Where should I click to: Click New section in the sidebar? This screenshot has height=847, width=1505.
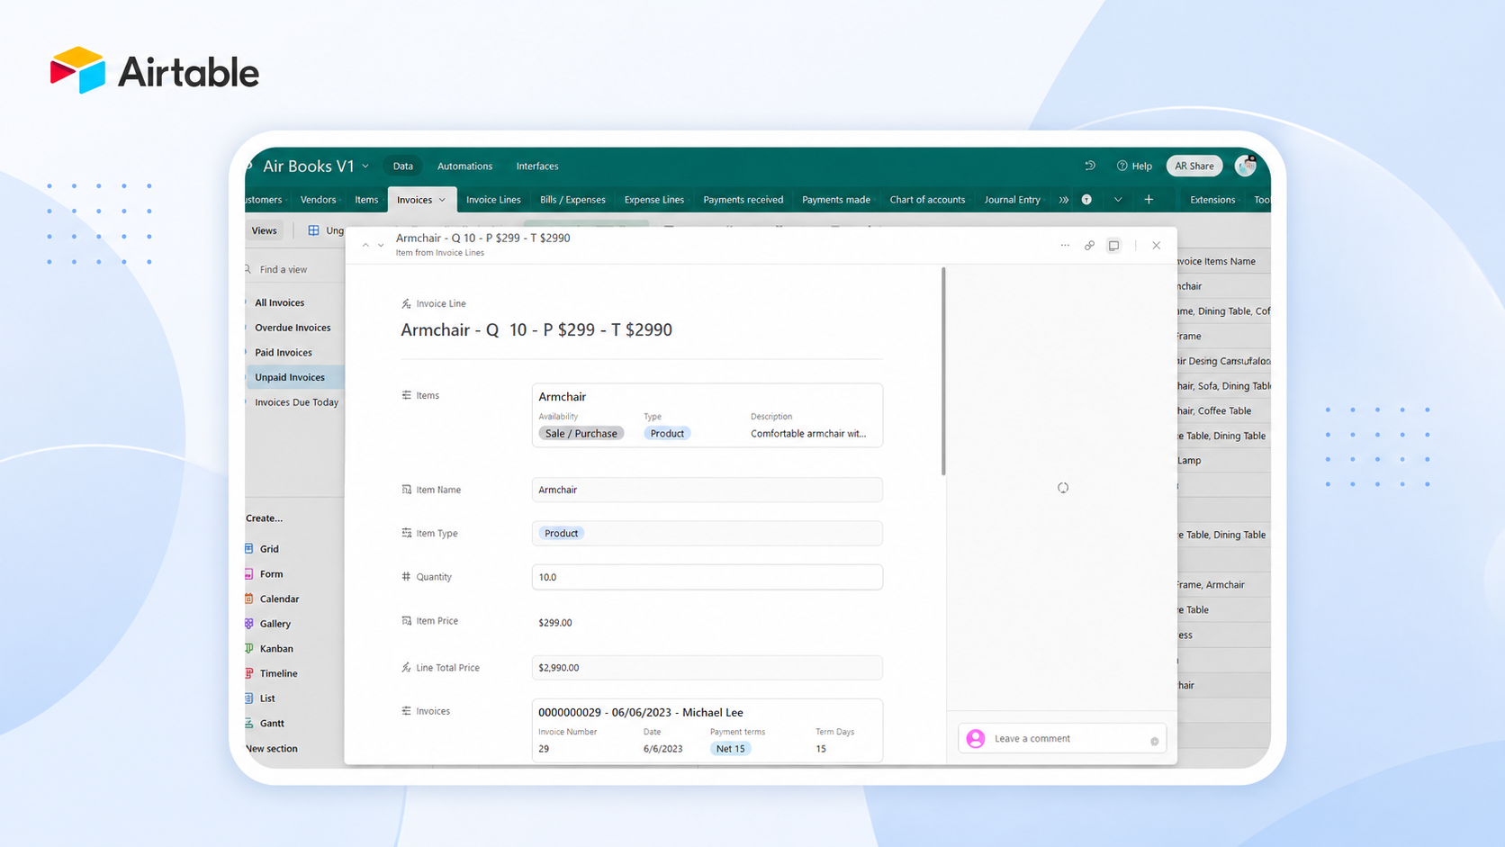(x=272, y=749)
